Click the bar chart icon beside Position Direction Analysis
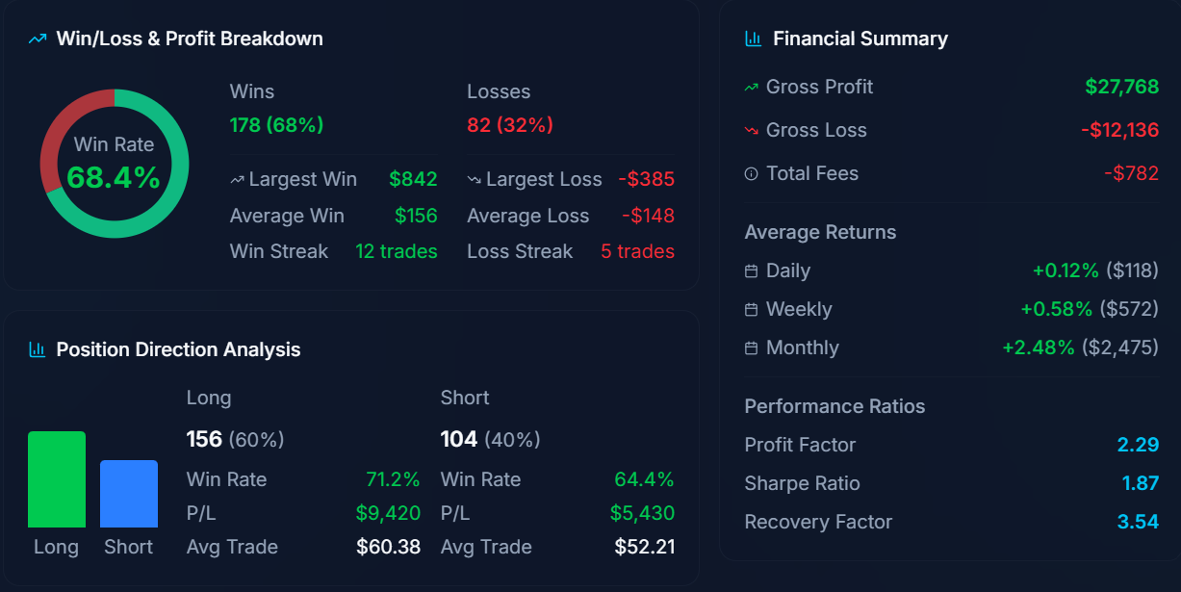Screen dimensions: 1181x592 pos(38,349)
